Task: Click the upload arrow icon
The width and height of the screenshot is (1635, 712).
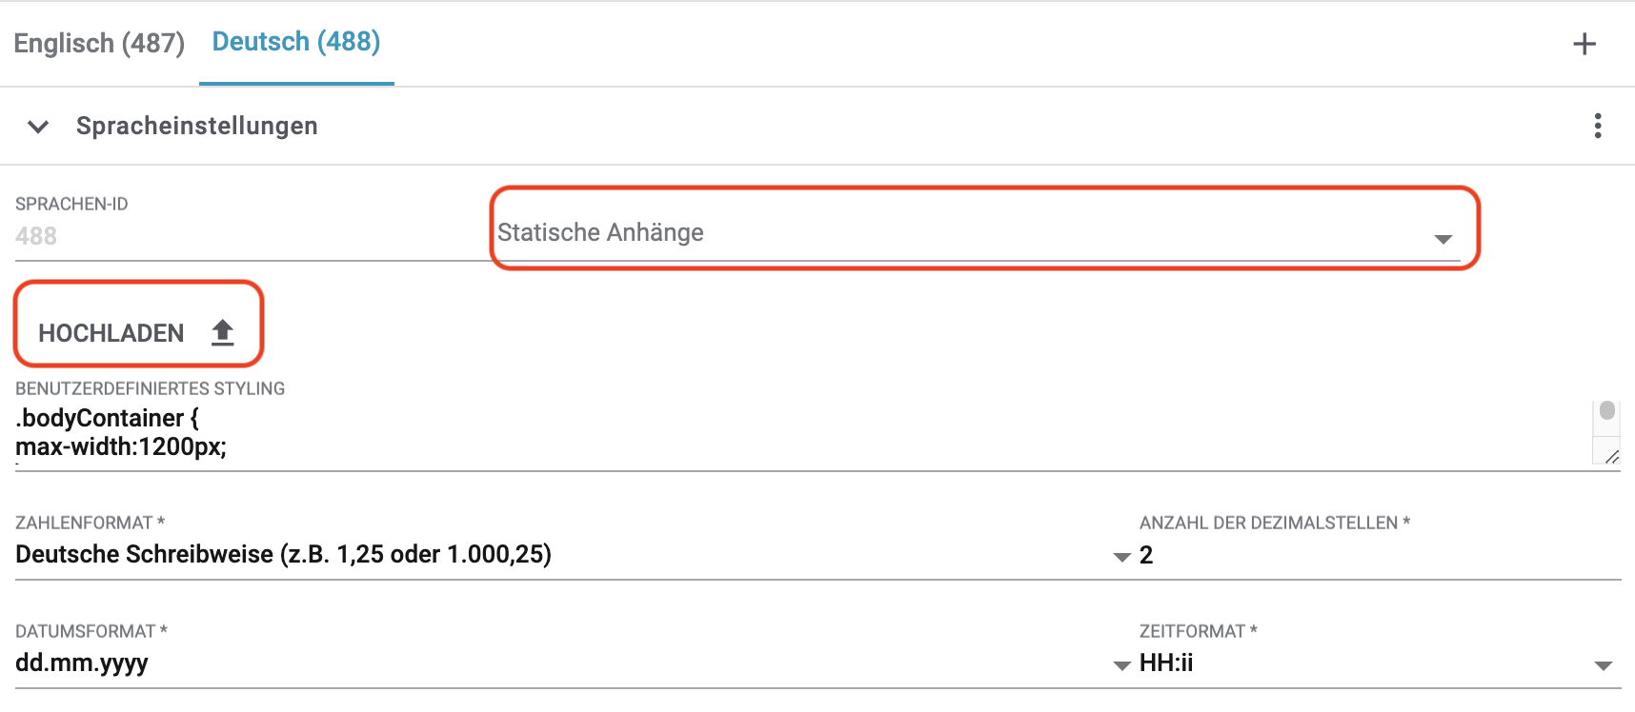Action: click(x=222, y=332)
